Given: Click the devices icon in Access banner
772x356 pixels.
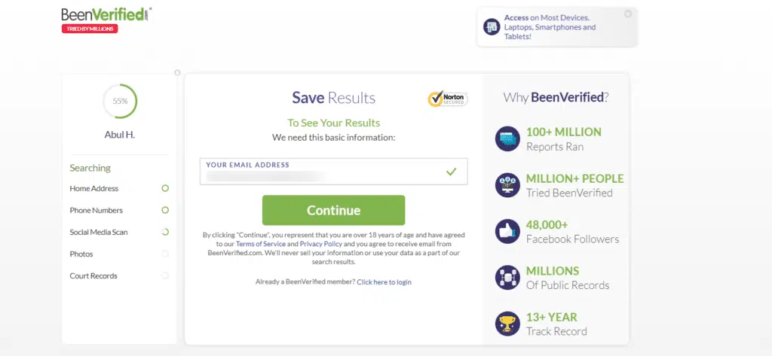Looking at the screenshot, I should click(492, 27).
